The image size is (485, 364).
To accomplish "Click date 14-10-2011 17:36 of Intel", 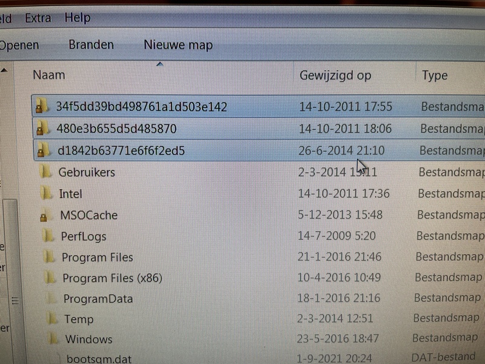I will (344, 194).
